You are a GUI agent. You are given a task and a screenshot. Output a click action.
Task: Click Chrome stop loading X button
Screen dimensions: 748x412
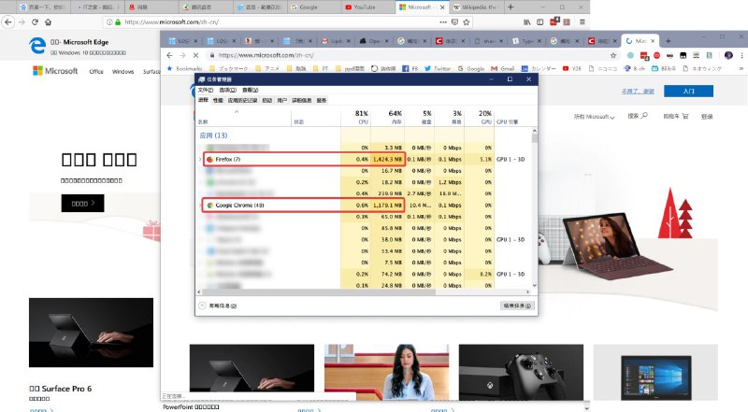195,55
